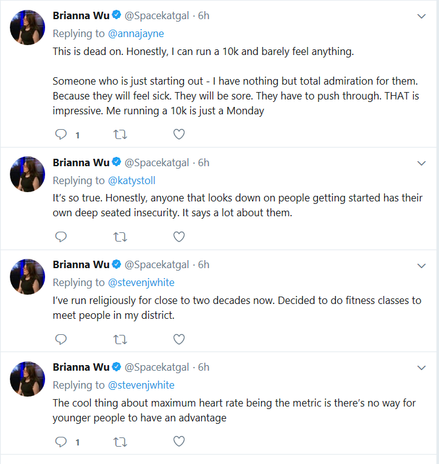The width and height of the screenshot is (439, 464).
Task: Expand the menu chevron on the @katystoll reply
Action: click(421, 163)
